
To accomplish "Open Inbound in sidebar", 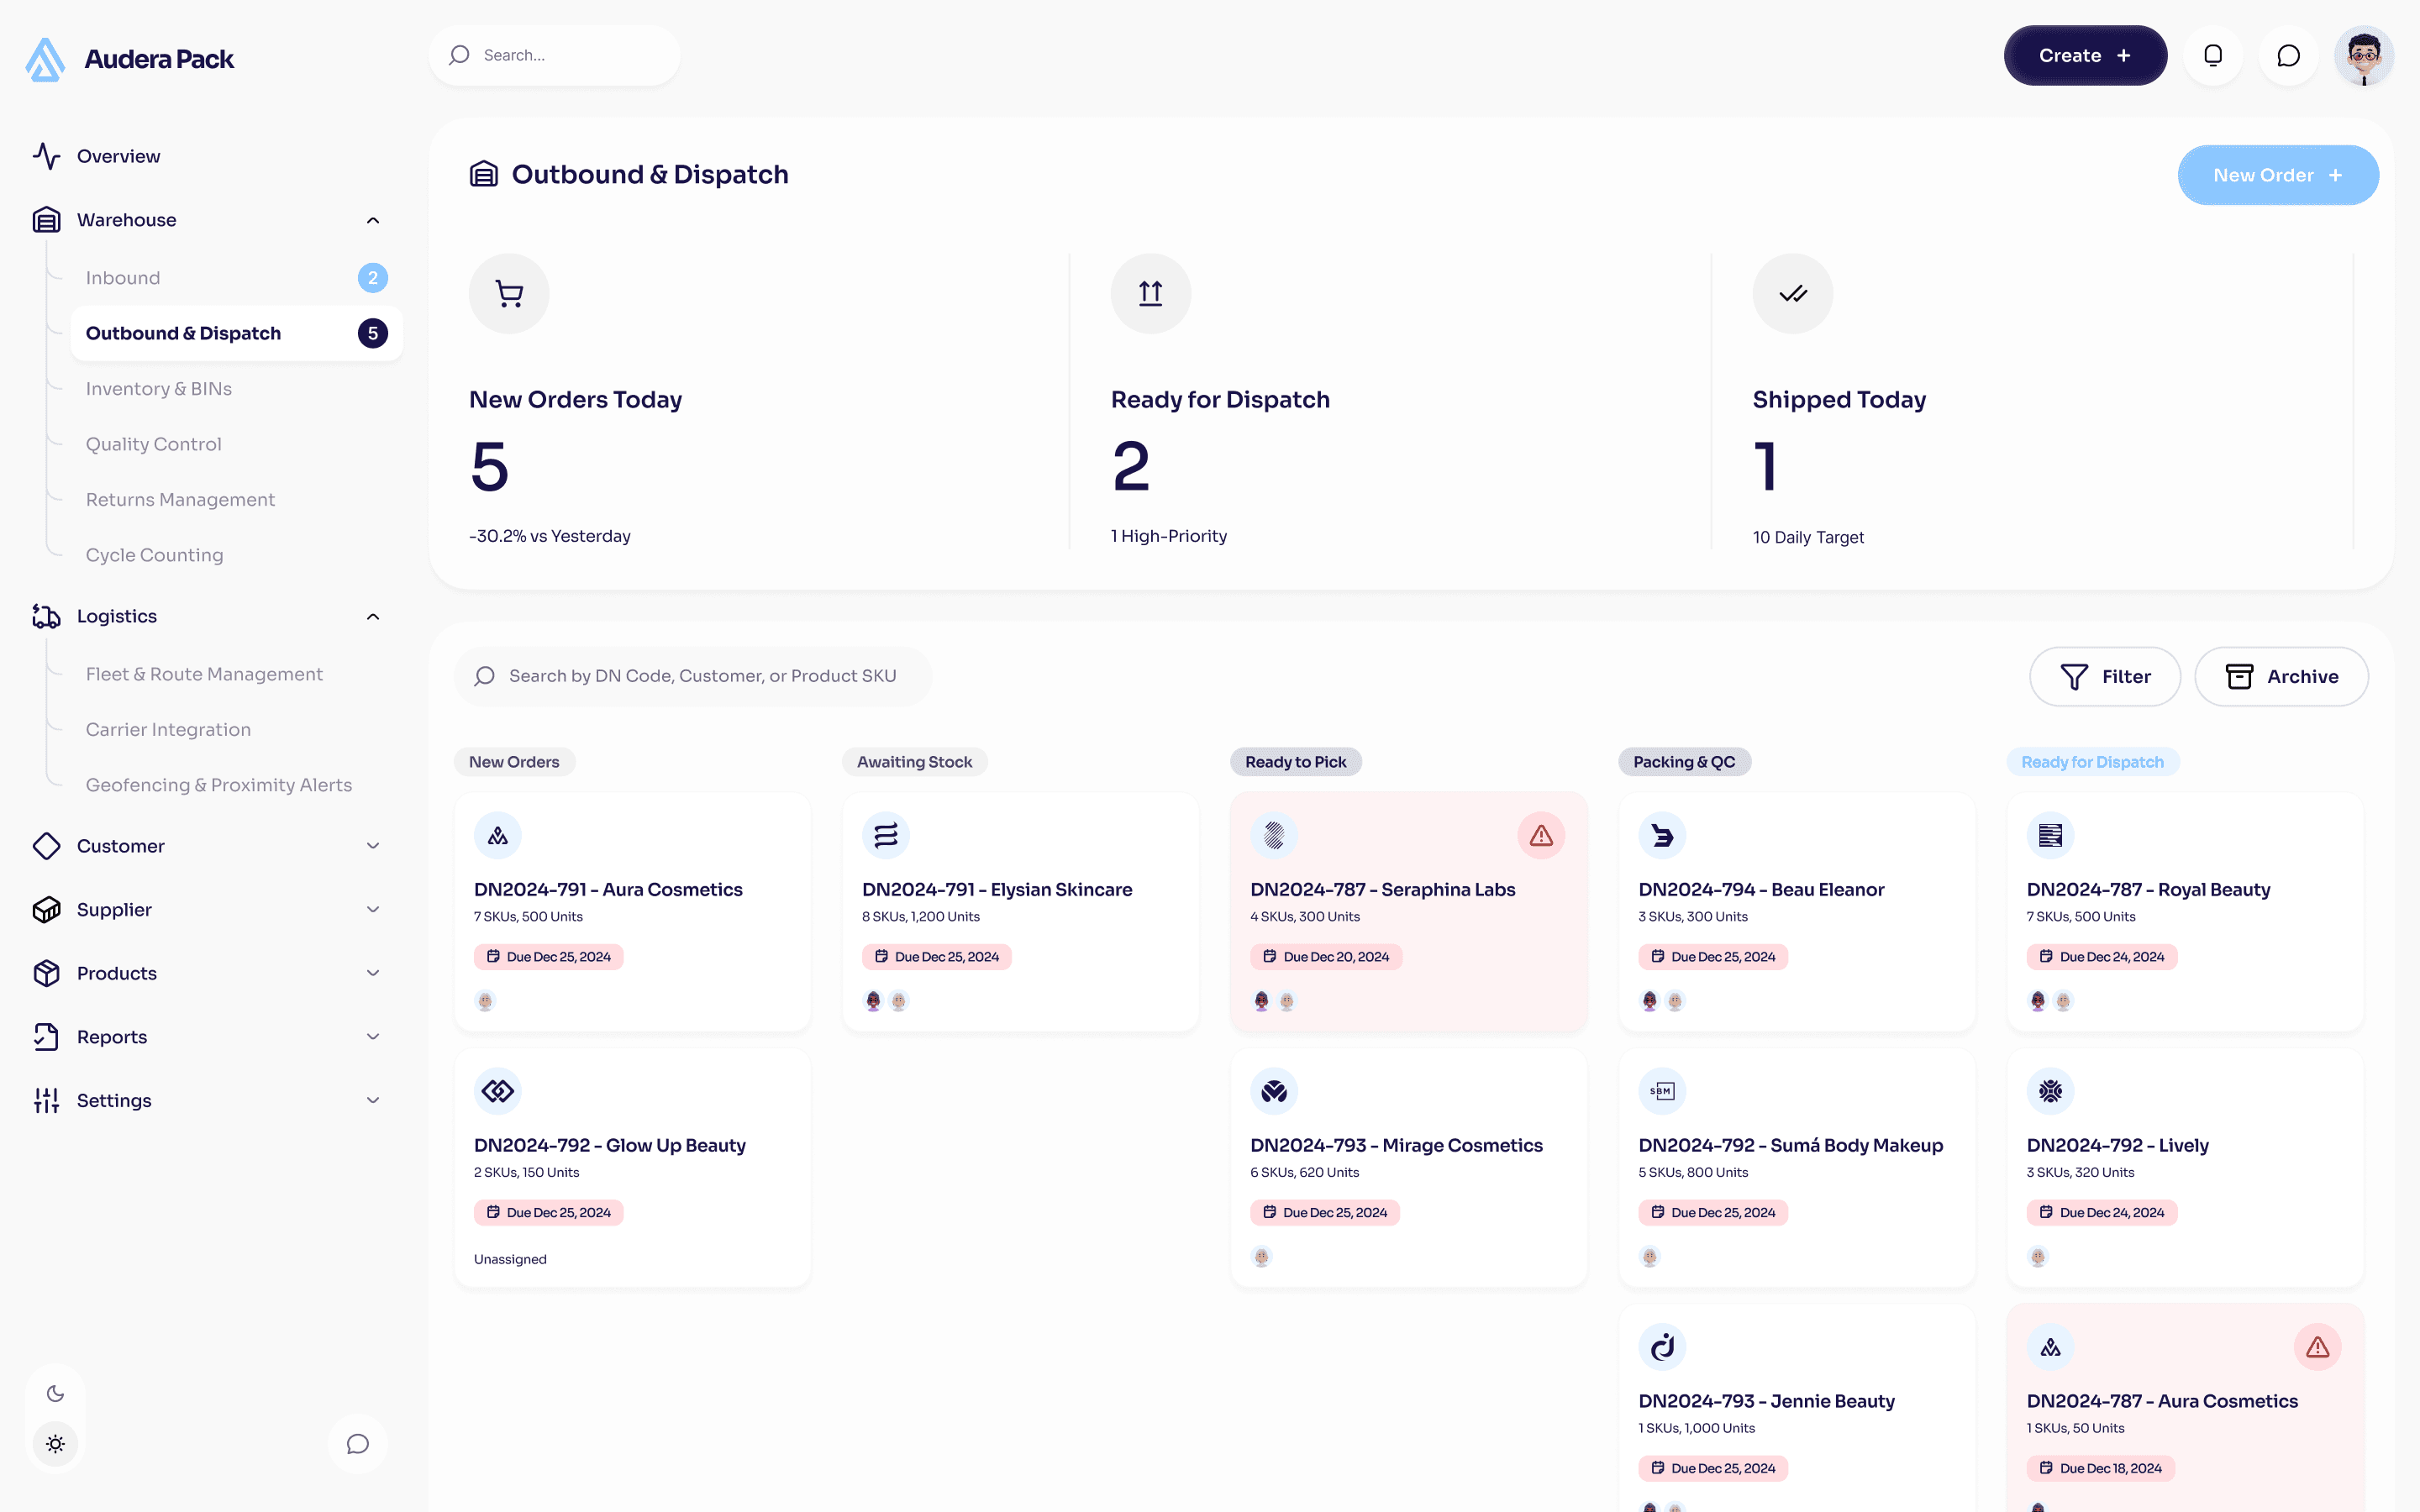I will (x=236, y=277).
